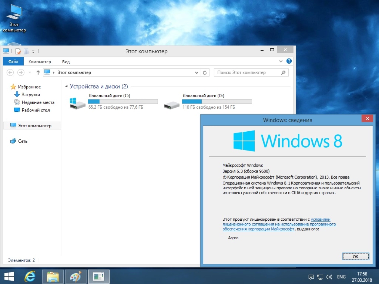
Task: Click 'Этот компьютер' in the address bar
Action: pos(74,72)
